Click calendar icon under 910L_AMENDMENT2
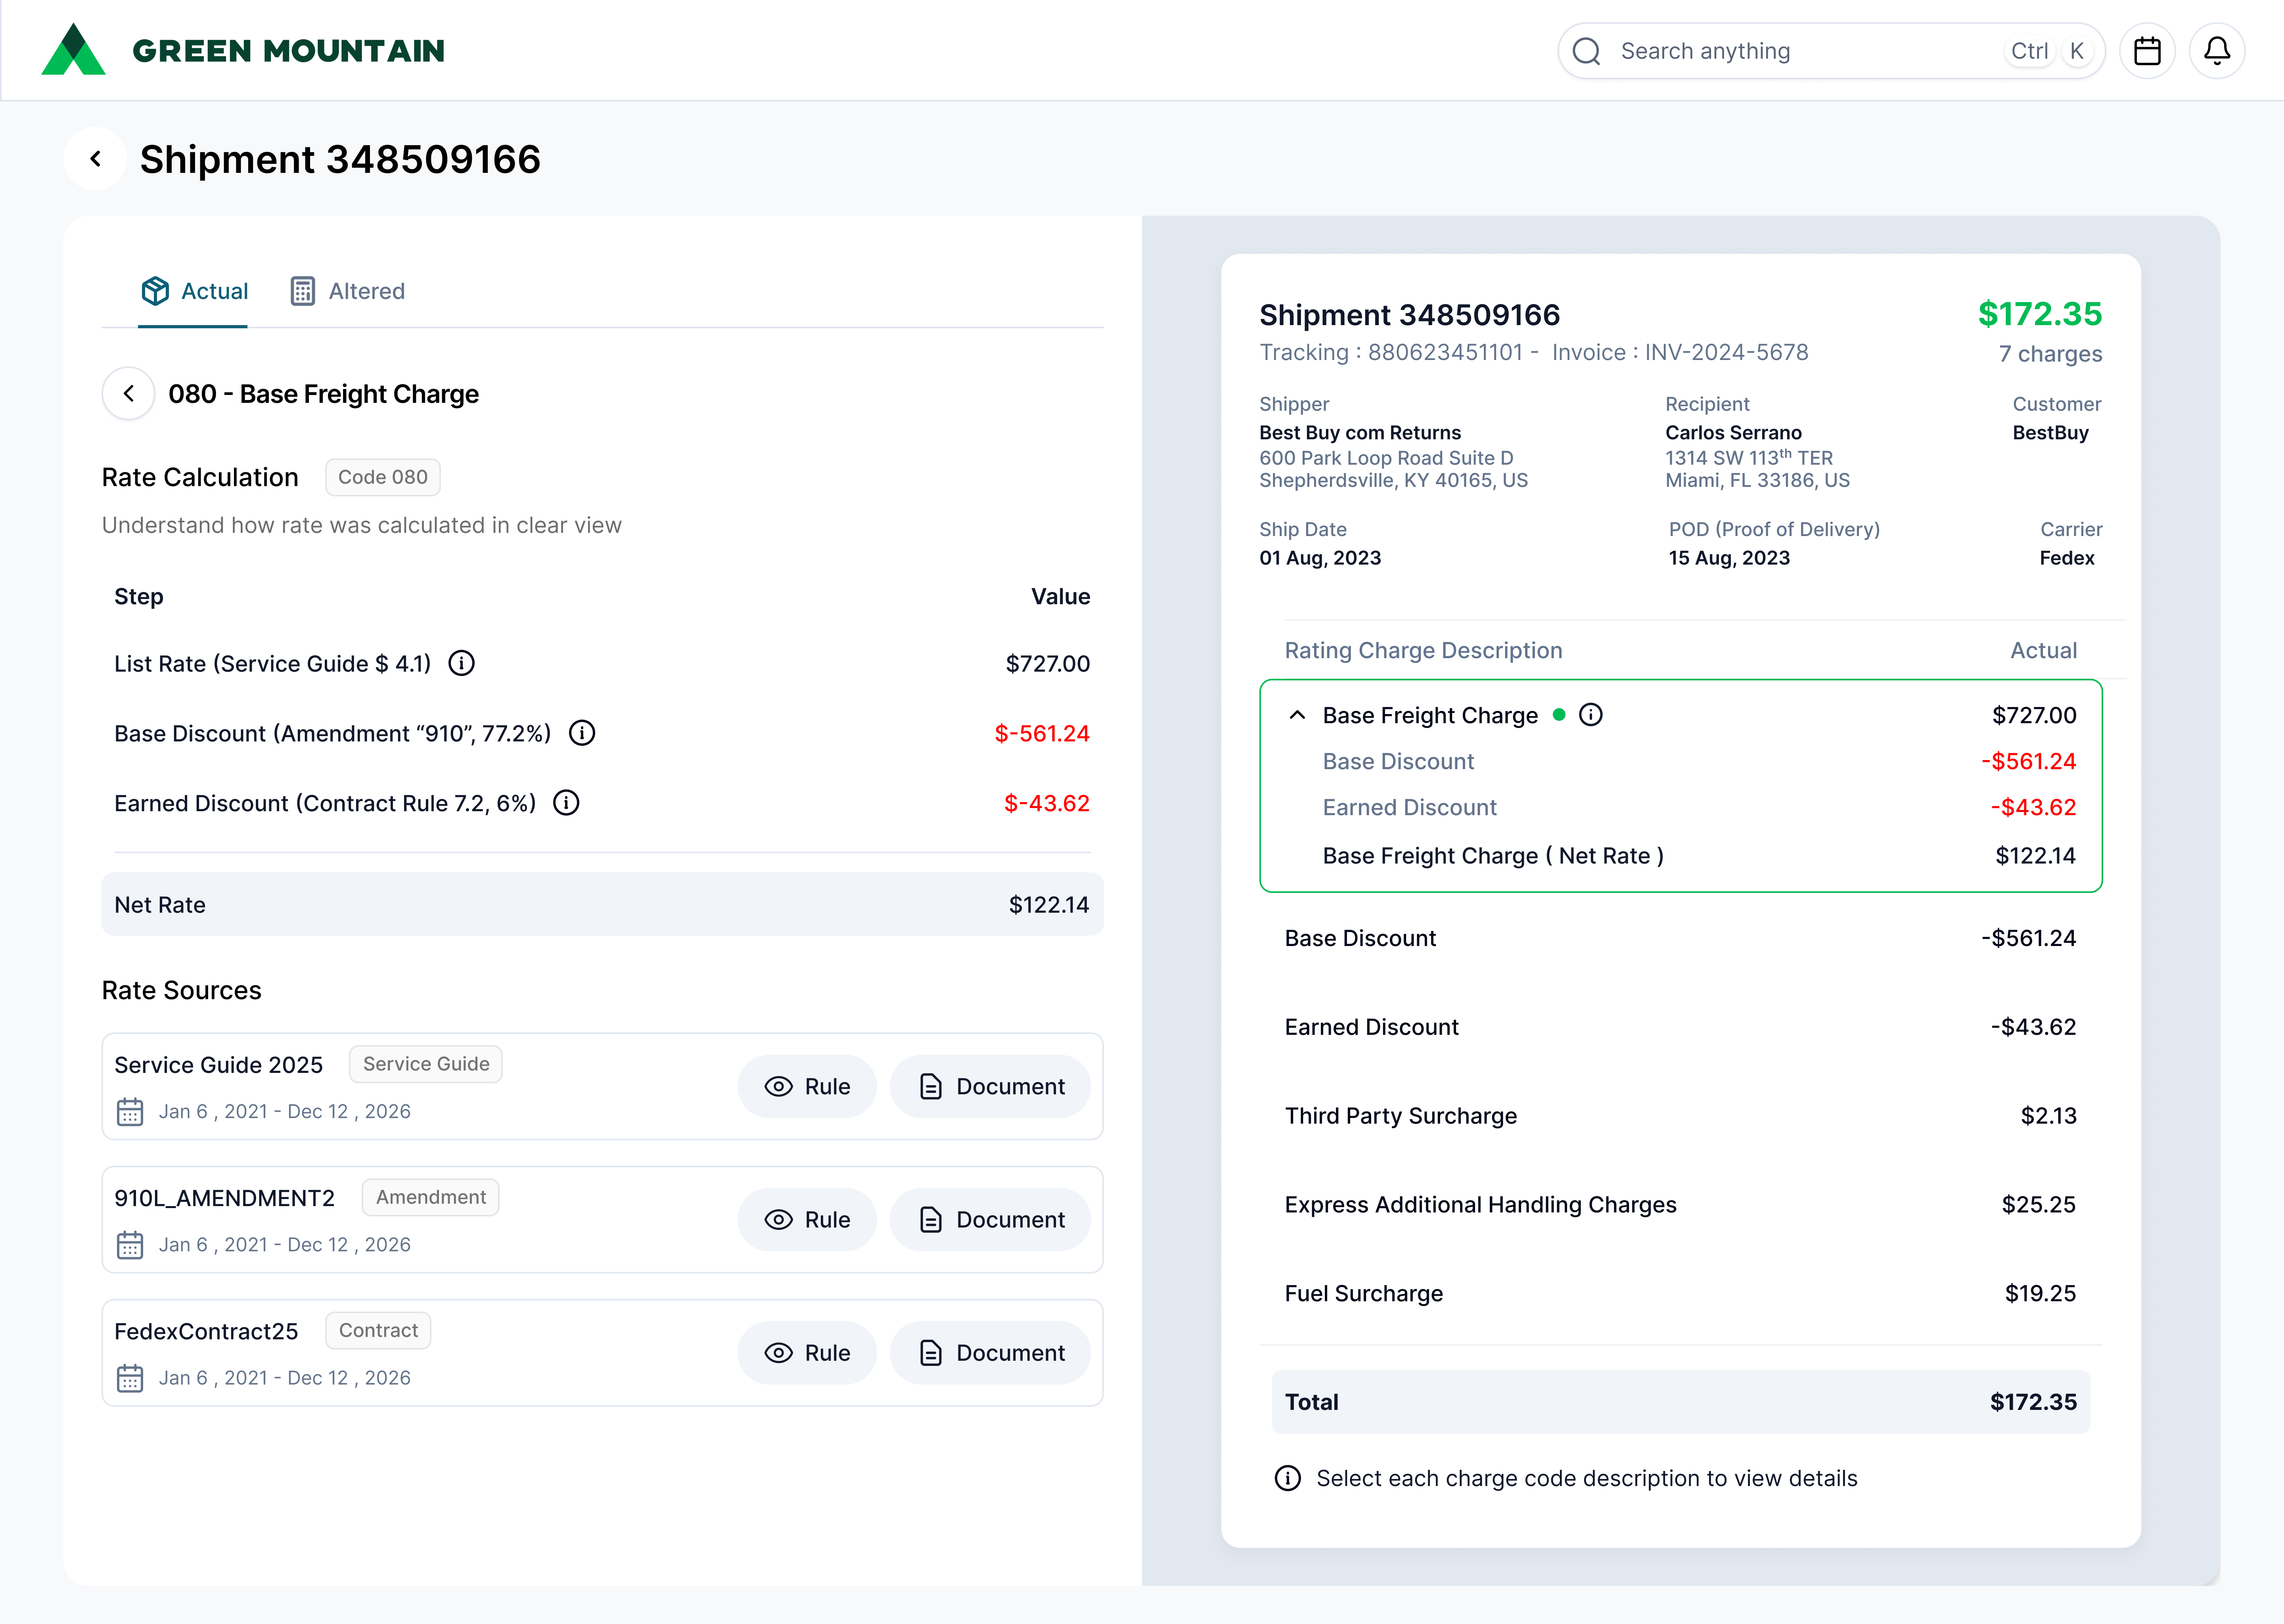2284x1624 pixels. [x=130, y=1244]
